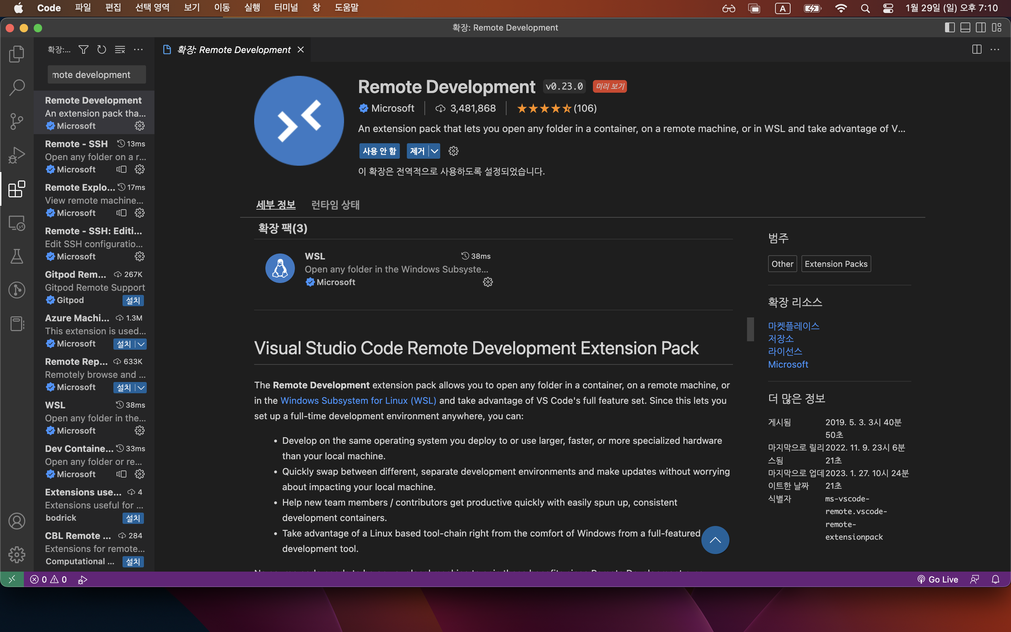Select the Extension Packs category tag
The image size is (1011, 632).
tap(836, 264)
